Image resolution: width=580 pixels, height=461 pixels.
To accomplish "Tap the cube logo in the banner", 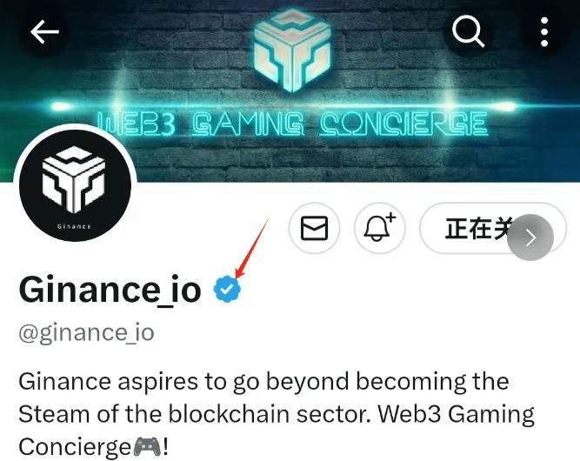I will click(x=292, y=50).
